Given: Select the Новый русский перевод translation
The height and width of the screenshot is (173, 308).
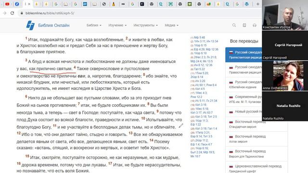Looking at the screenshot, I should pyautogui.click(x=244, y=111).
